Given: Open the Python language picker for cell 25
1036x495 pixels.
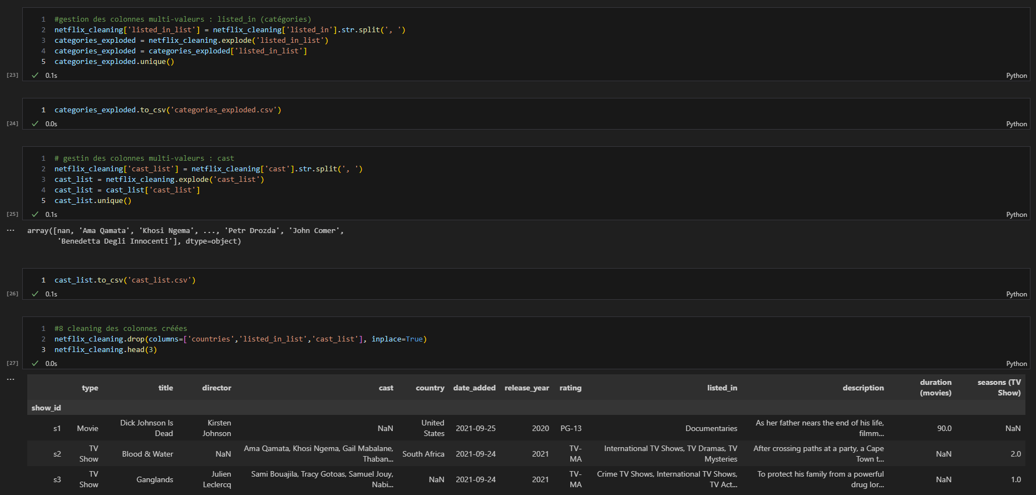Looking at the screenshot, I should point(1016,215).
